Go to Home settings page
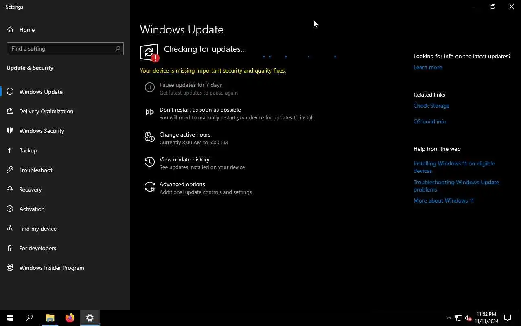 65,30
